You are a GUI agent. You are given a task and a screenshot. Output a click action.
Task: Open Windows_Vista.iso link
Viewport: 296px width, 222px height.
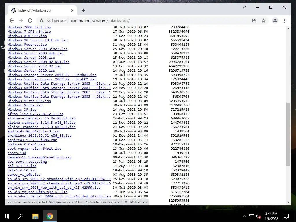(x=25, y=105)
